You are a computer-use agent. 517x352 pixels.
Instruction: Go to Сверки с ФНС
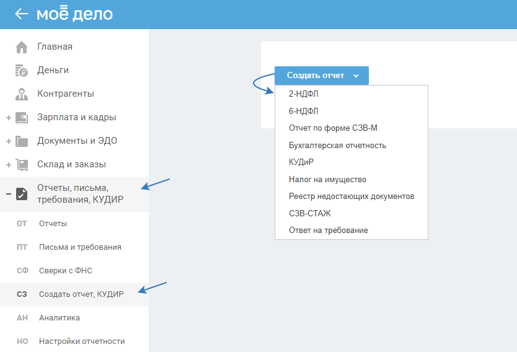65,271
